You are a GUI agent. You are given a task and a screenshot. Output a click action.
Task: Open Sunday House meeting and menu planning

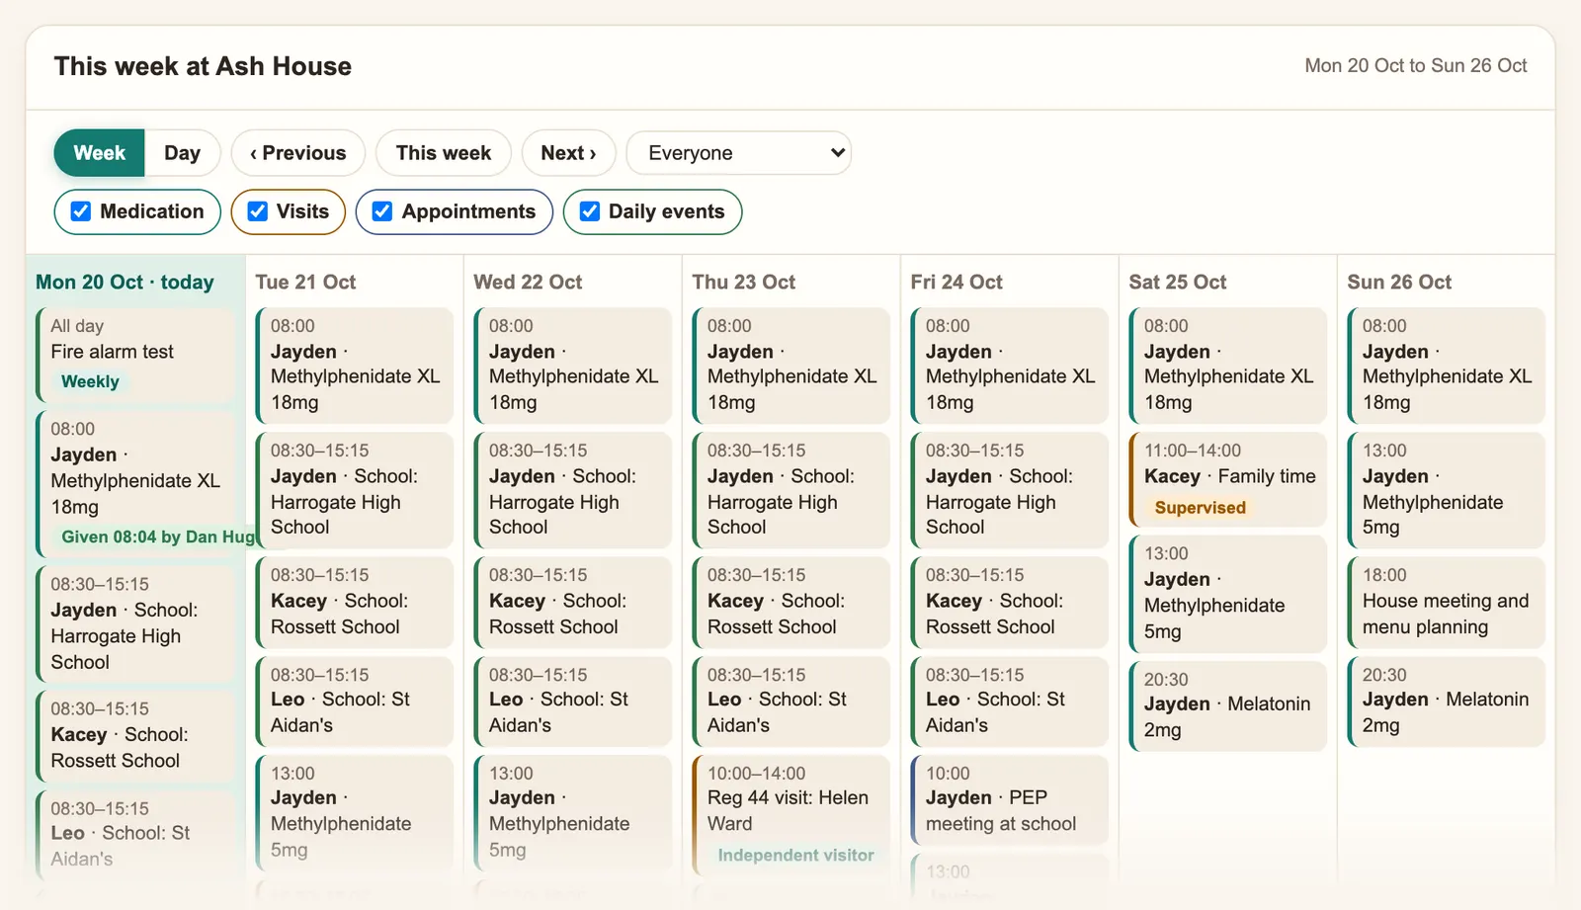tap(1447, 602)
